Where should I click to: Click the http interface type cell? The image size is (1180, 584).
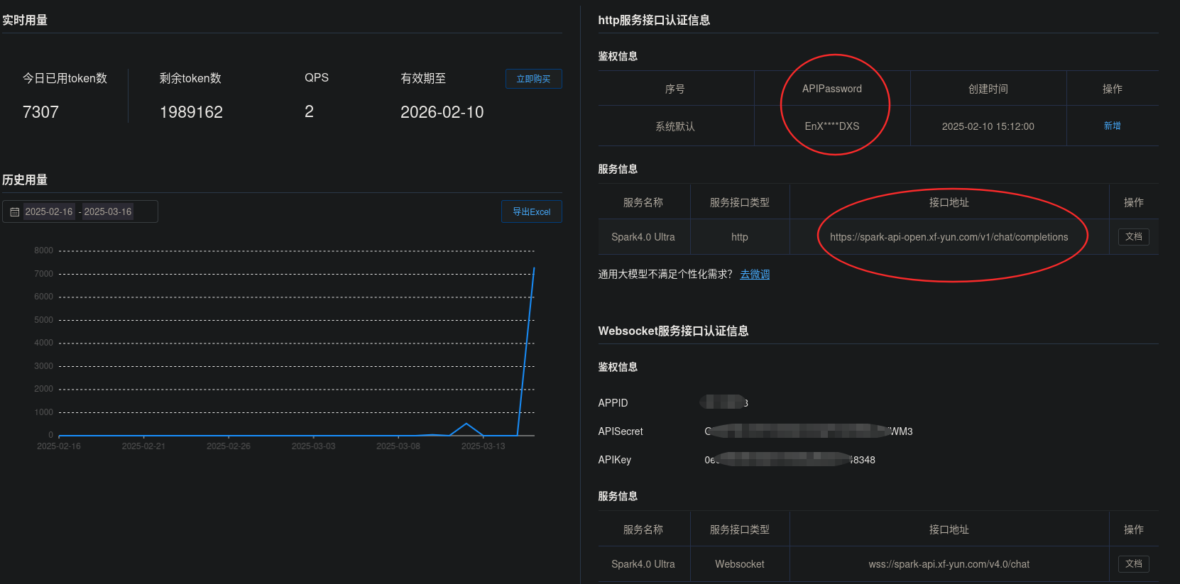click(739, 237)
